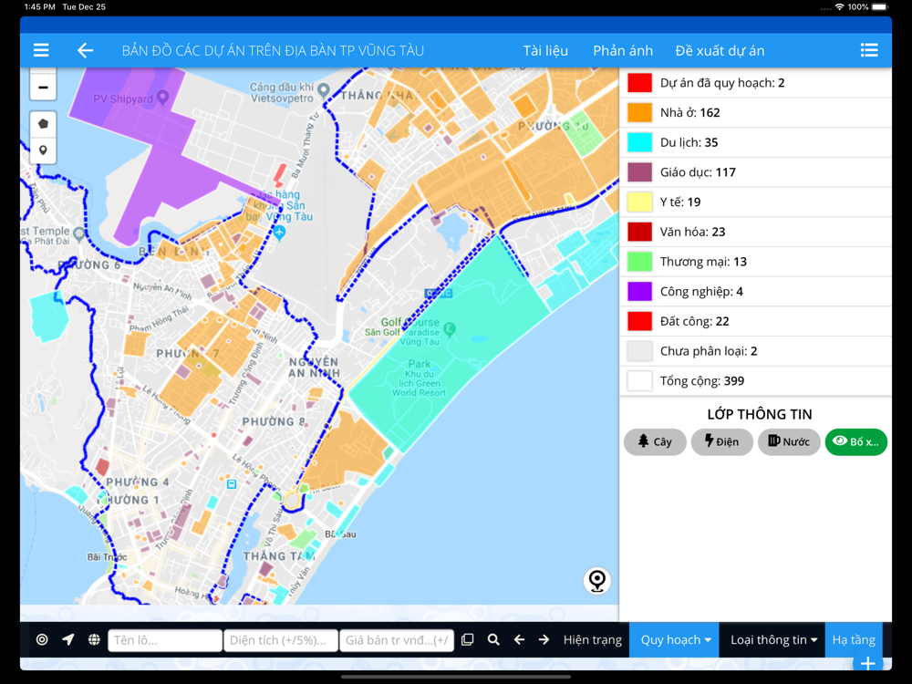
Task: Click the search magnifier in bottom toolbar
Action: [493, 640]
